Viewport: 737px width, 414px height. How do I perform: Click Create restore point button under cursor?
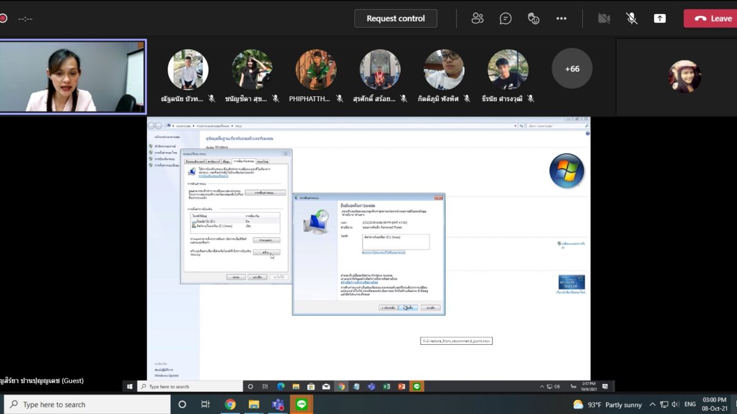tap(266, 252)
